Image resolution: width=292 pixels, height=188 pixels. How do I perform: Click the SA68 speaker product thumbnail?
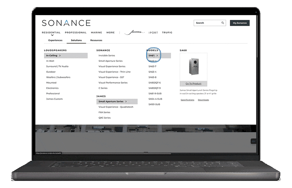(193, 67)
